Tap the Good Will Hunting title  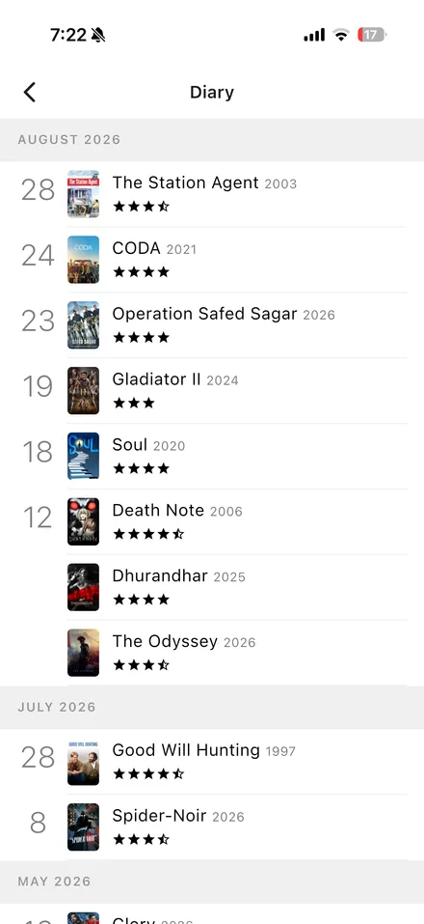pos(186,750)
